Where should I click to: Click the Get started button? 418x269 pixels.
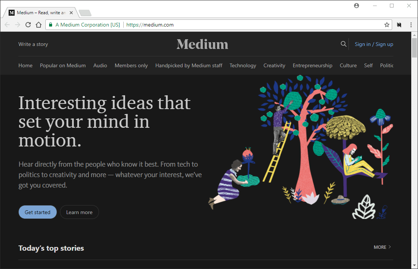tap(37, 212)
